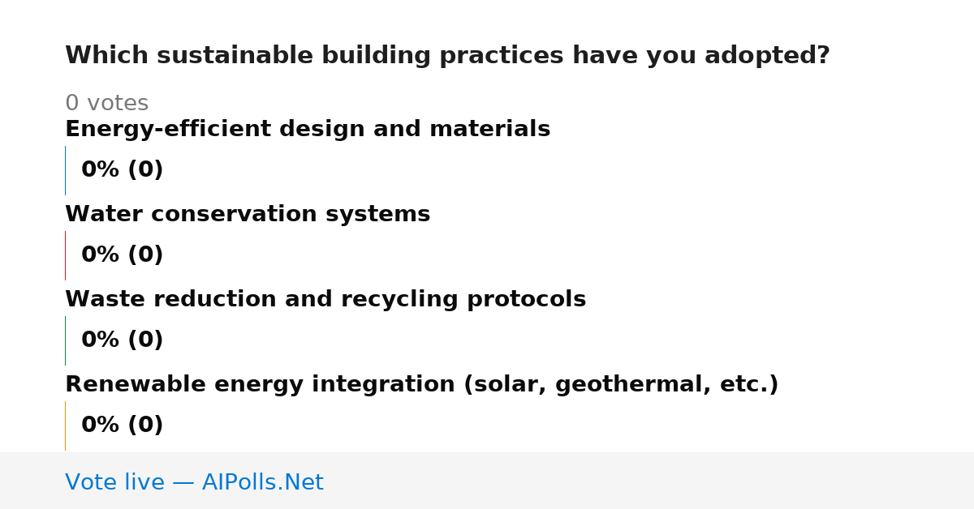Click the 0 votes total count

pyautogui.click(x=107, y=104)
